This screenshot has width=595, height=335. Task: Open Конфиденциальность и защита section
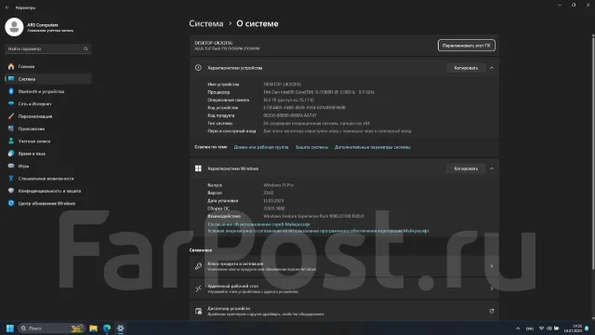(48, 191)
